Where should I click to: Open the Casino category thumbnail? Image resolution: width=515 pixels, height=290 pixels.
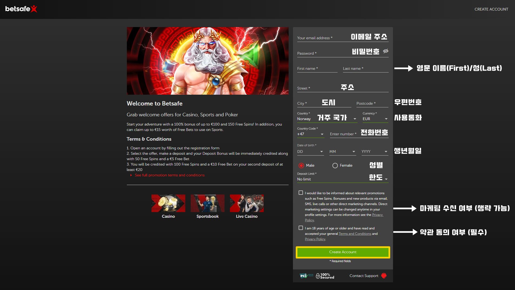(168, 203)
